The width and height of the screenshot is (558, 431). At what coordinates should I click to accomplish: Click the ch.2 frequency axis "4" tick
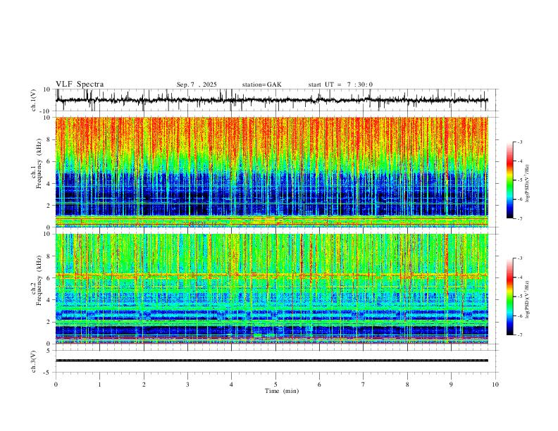pos(49,300)
